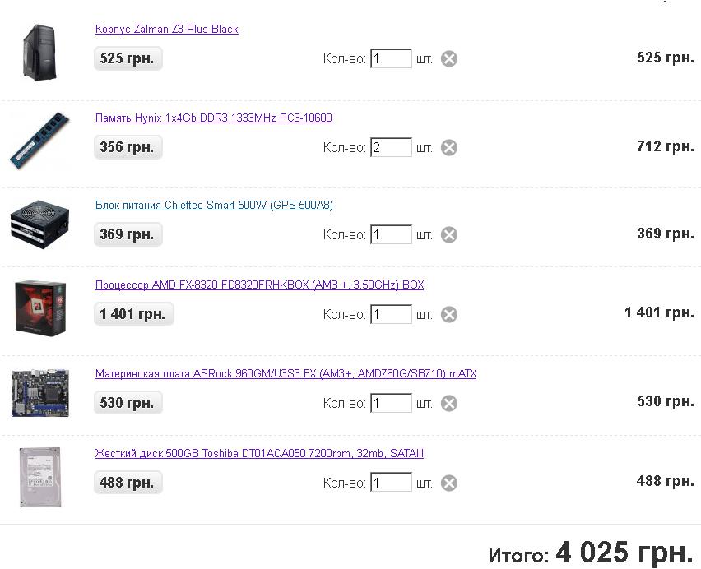Focus quantity field for AMD processor
This screenshot has width=701, height=569.
(x=391, y=314)
